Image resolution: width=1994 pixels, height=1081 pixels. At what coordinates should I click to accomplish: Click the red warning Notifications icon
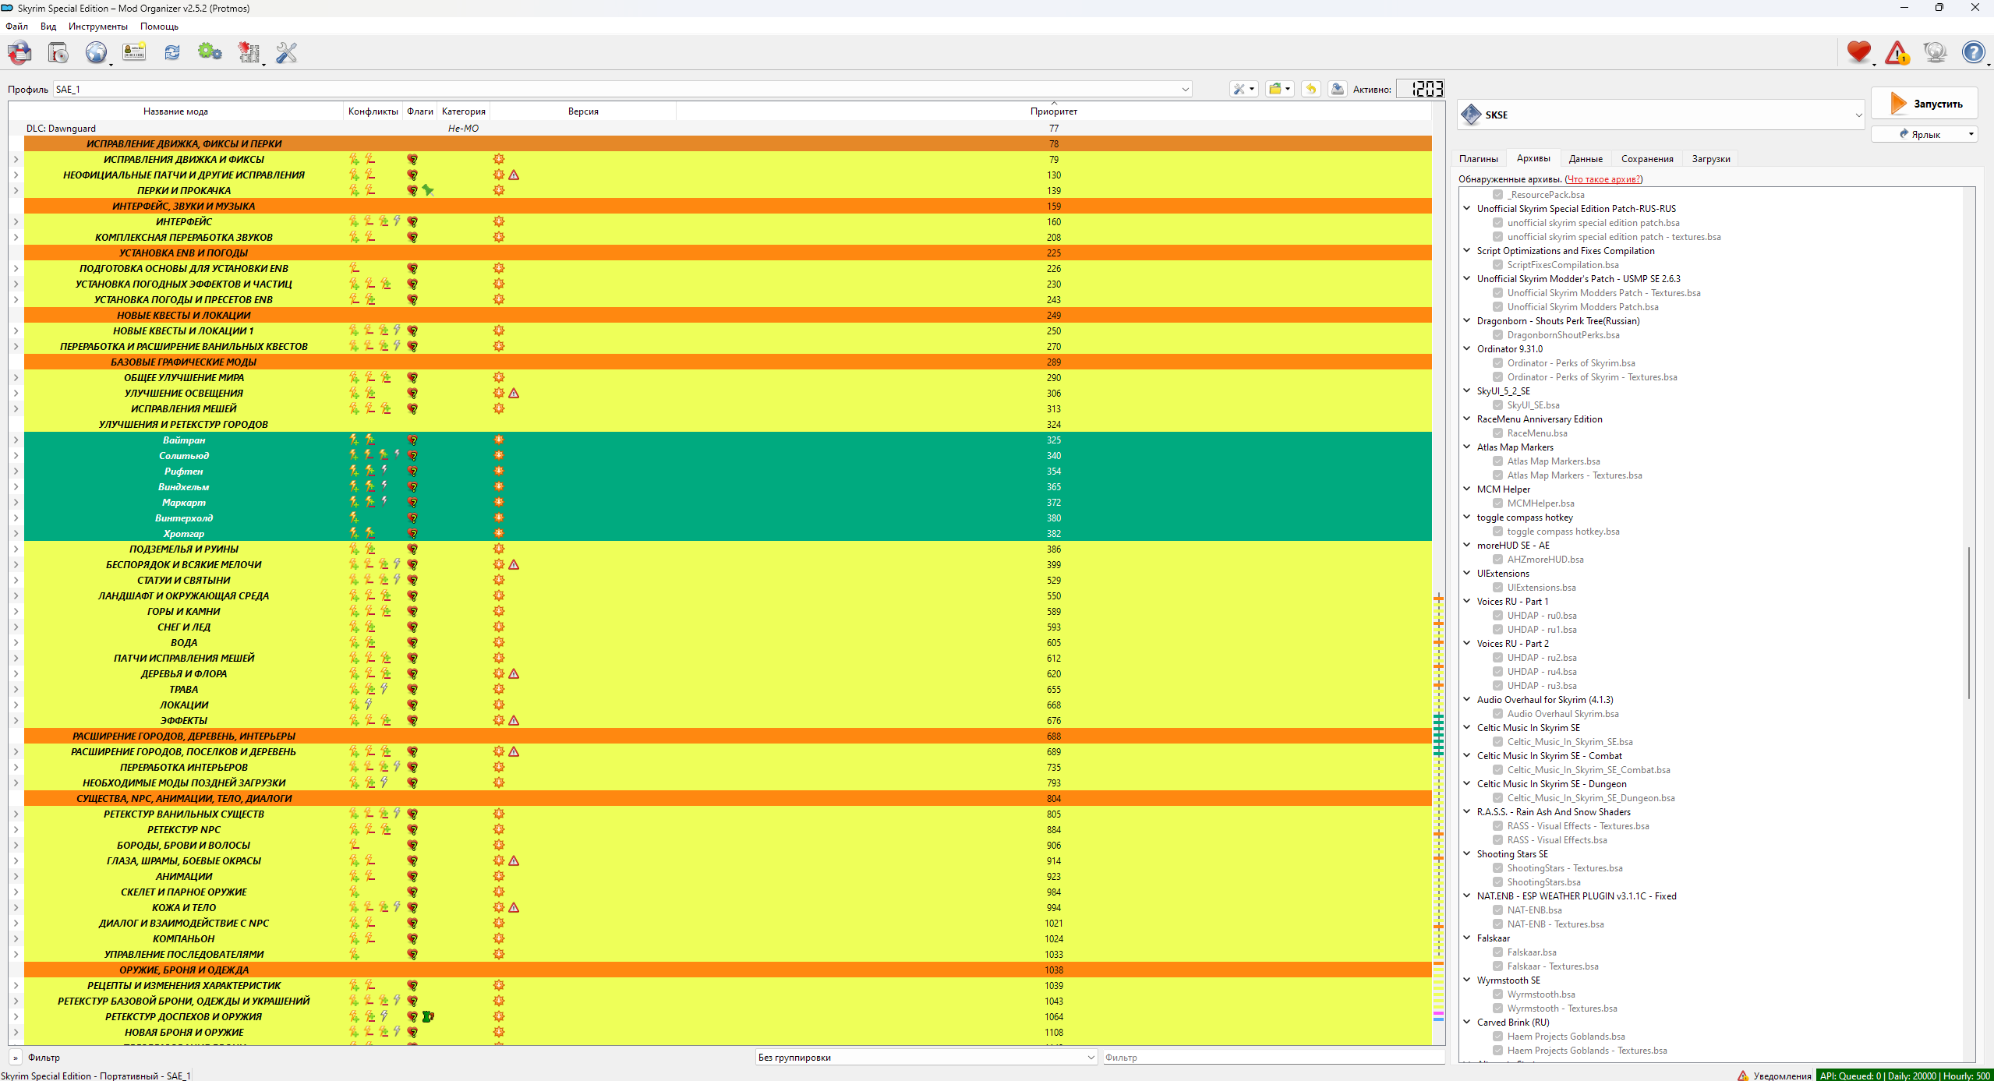tap(1897, 53)
